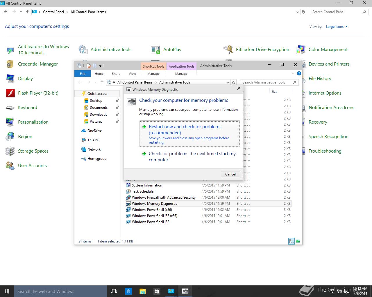Open Administrative Tools icon in Control Panel
Image resolution: width=372 pixels, height=297 pixels.
point(83,50)
